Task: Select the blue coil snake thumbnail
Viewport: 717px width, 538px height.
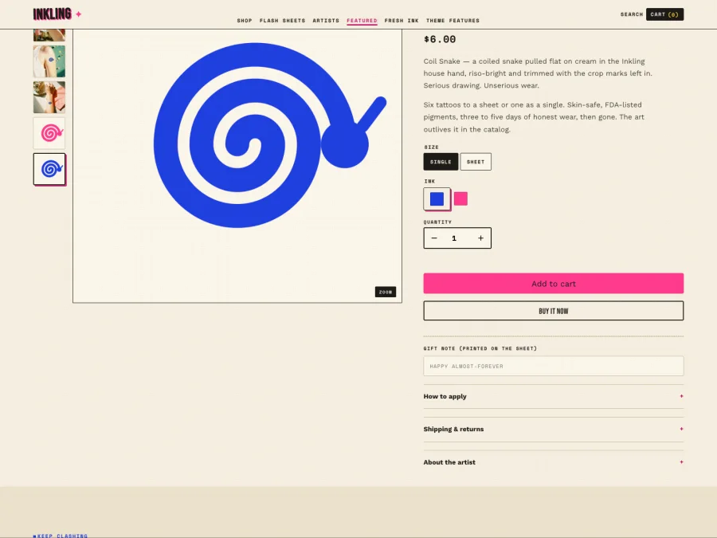Action: point(49,169)
